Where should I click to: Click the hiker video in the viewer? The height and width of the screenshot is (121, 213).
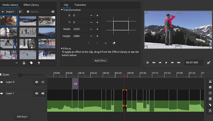point(178,30)
